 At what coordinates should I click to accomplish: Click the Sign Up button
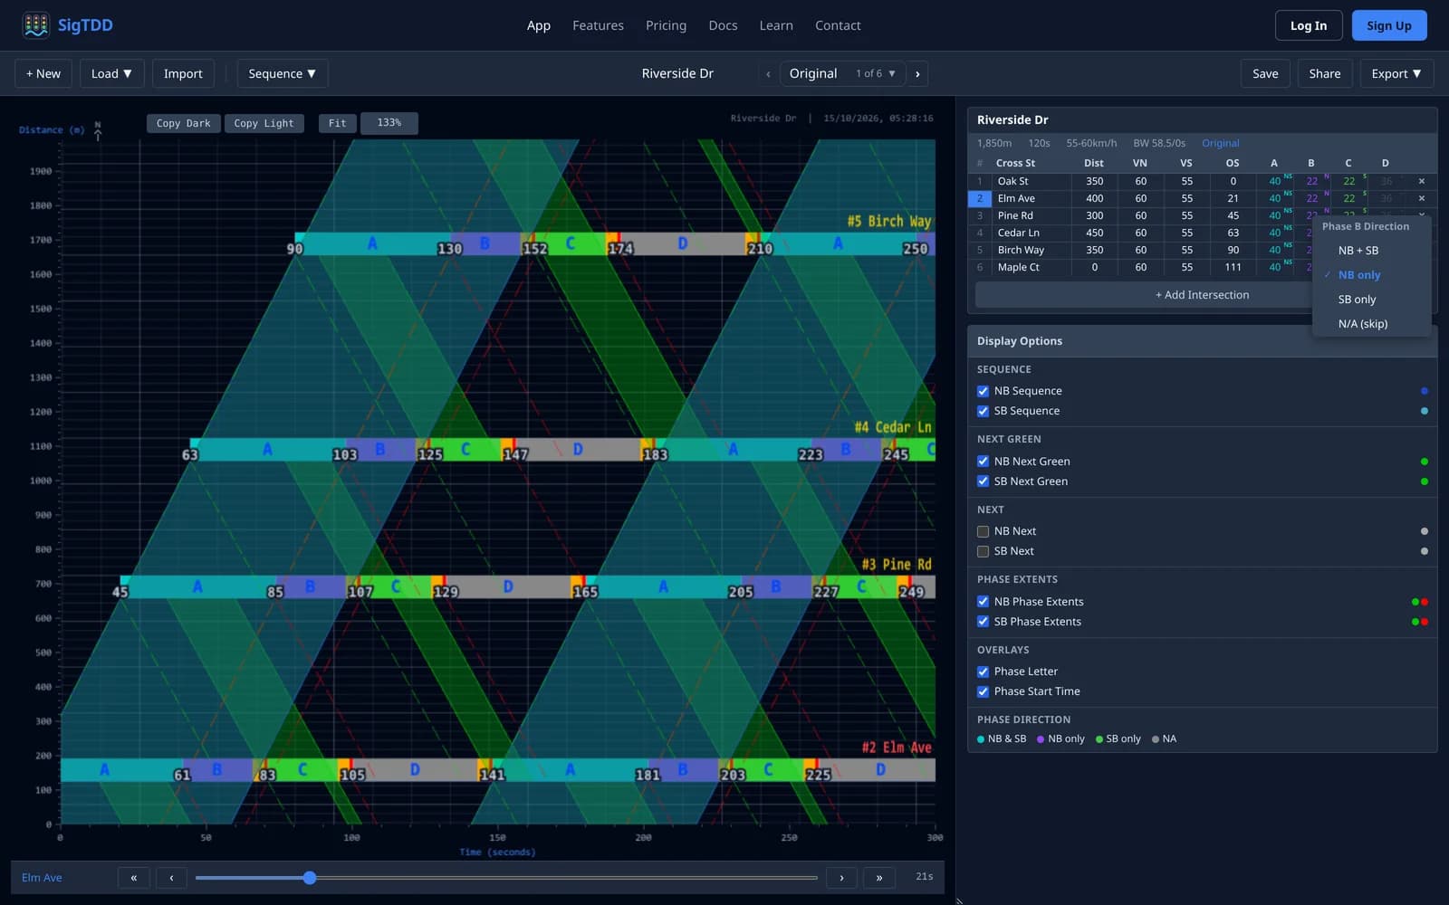pos(1388,25)
